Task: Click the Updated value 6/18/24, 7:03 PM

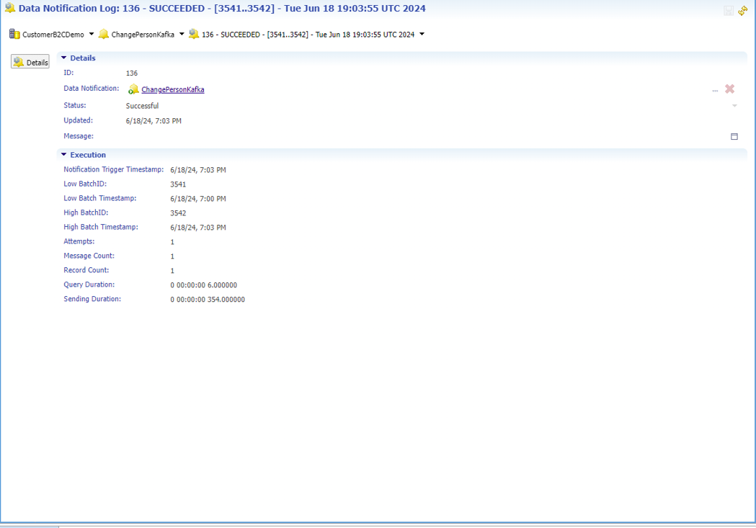Action: tap(154, 121)
